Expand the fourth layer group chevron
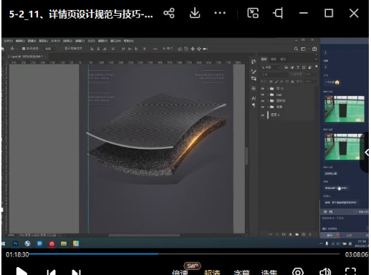The height and width of the screenshot is (275, 371). (268, 107)
